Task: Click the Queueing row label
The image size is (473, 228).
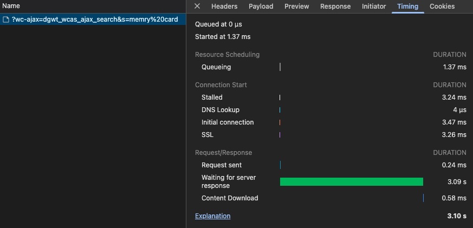Action: [216, 67]
